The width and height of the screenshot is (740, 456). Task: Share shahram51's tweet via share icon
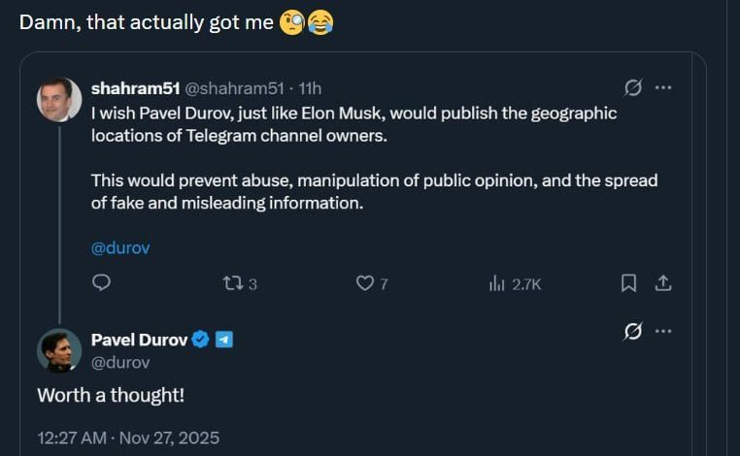coord(663,283)
